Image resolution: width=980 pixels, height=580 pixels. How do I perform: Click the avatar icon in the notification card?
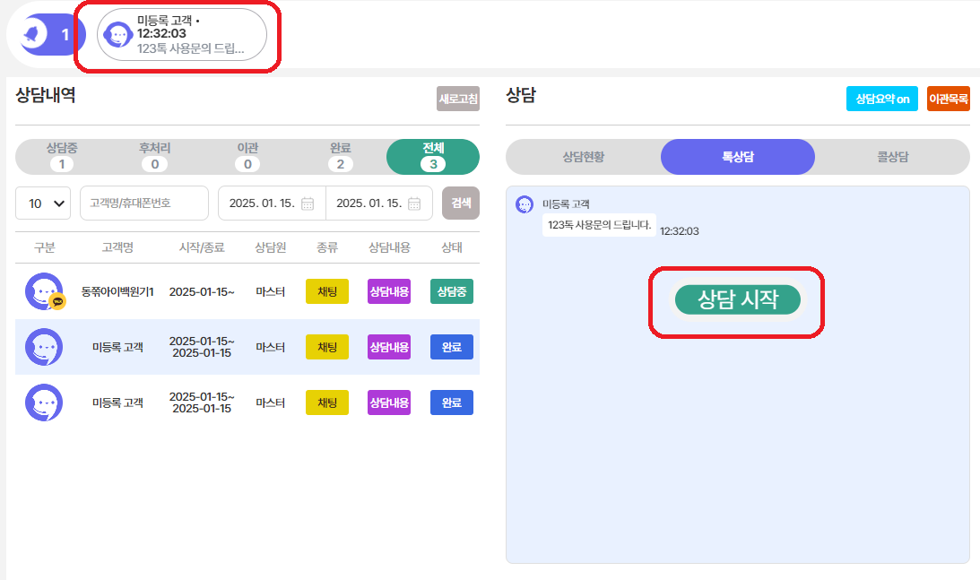pos(117,35)
